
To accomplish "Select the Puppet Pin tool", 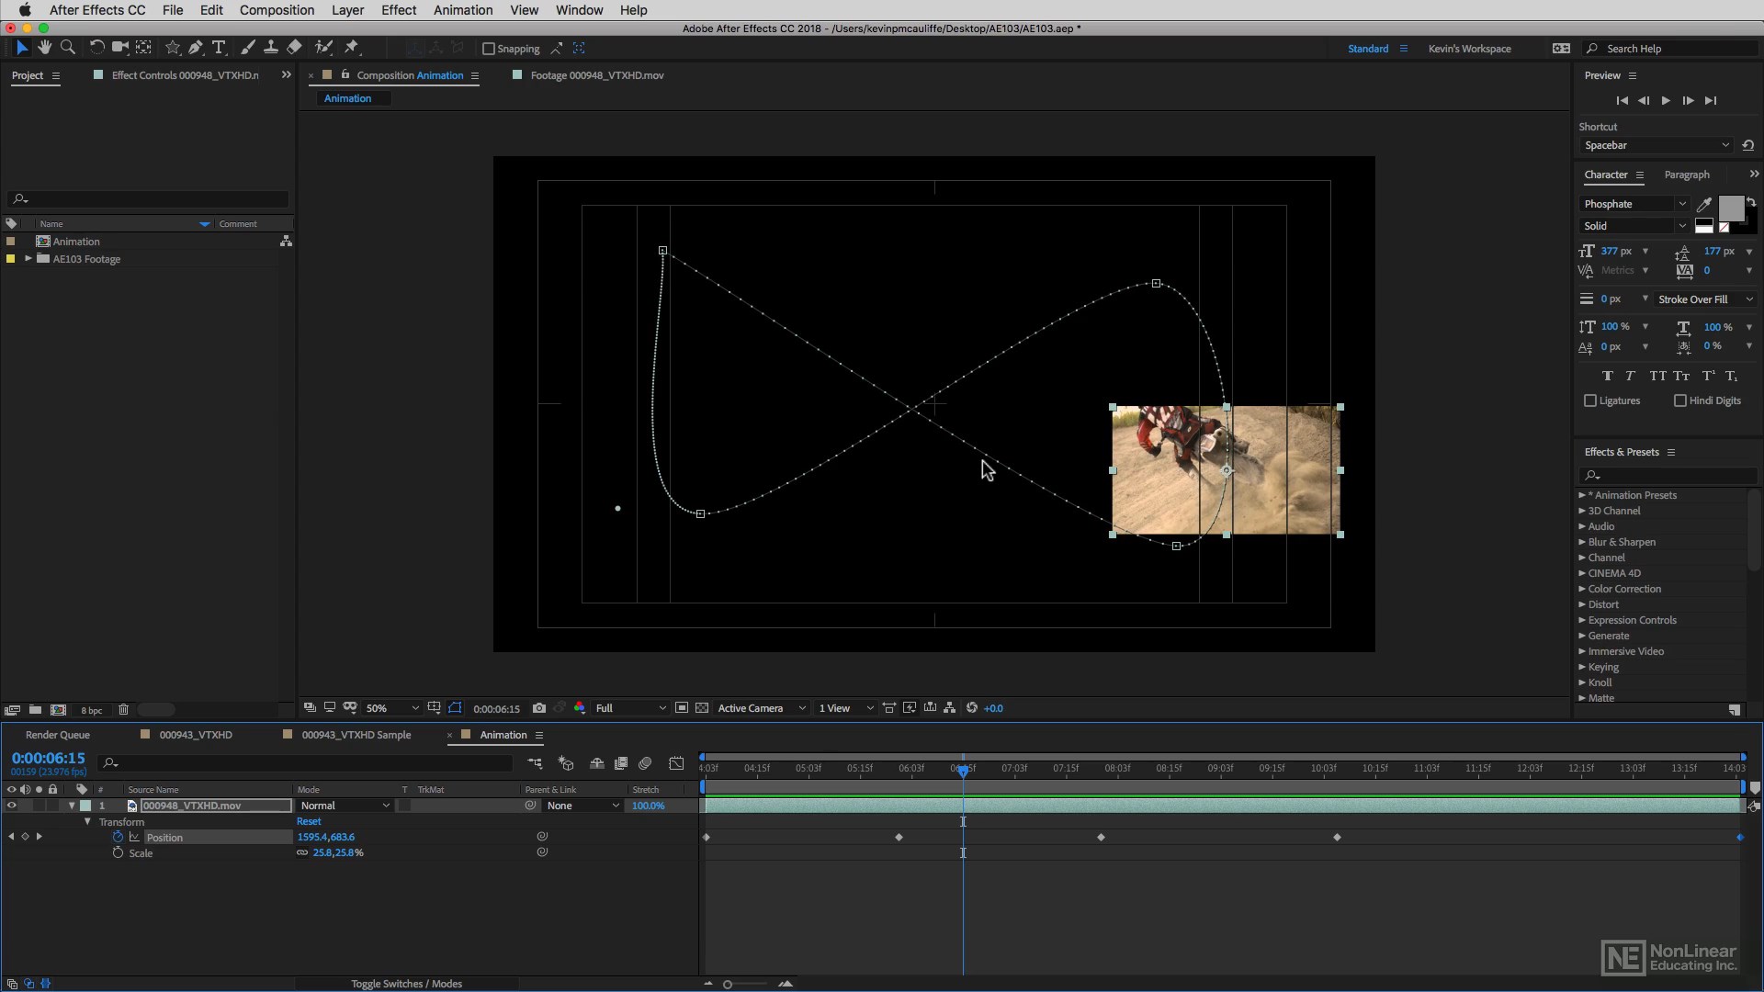I will (x=352, y=48).
